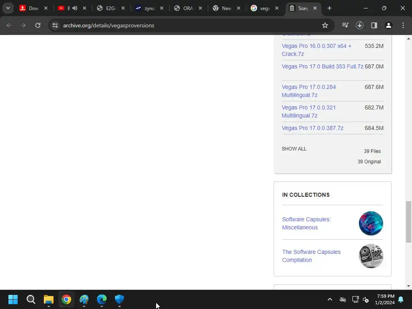Open Chrome profile icon
The width and height of the screenshot is (412, 309).
[x=389, y=25]
